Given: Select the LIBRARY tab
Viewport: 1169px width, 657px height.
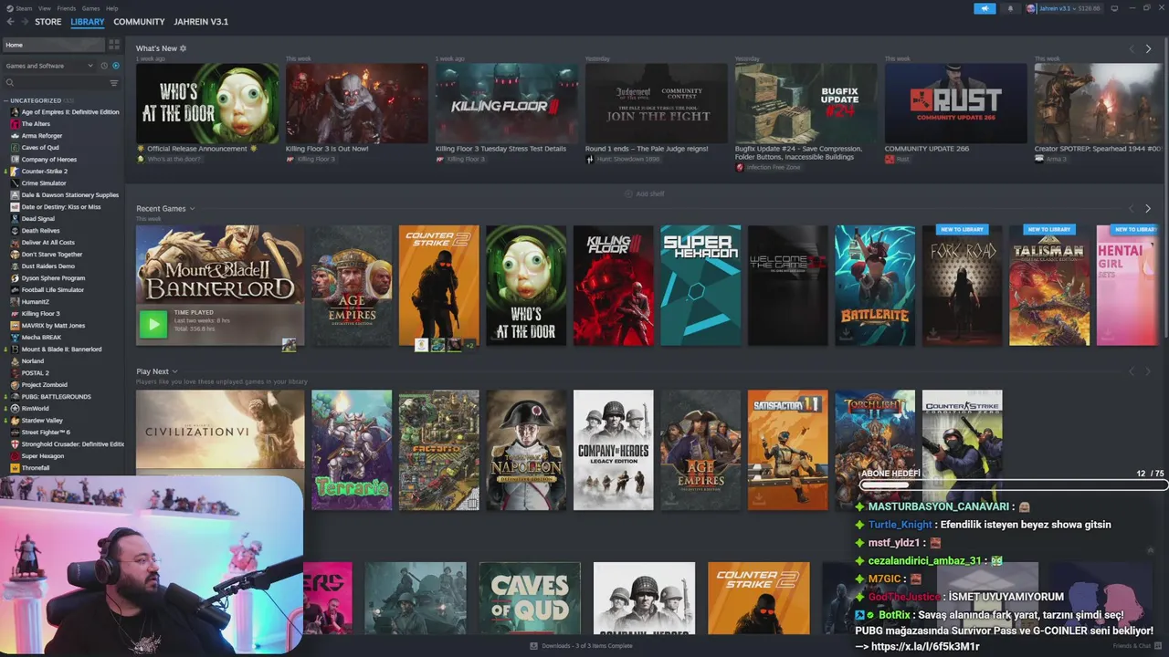Looking at the screenshot, I should (x=88, y=22).
